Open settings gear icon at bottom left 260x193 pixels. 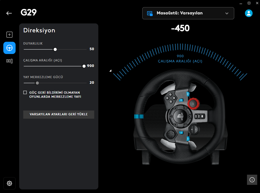(x=9, y=183)
